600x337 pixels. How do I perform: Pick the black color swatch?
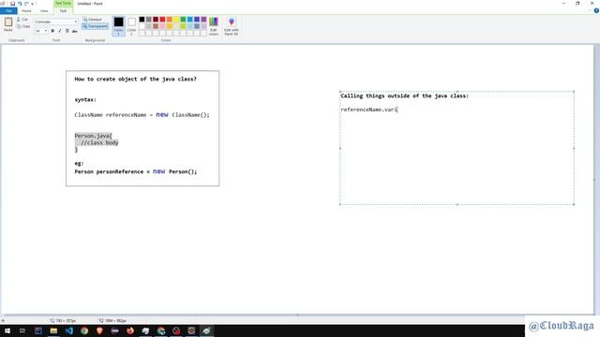(x=142, y=19)
